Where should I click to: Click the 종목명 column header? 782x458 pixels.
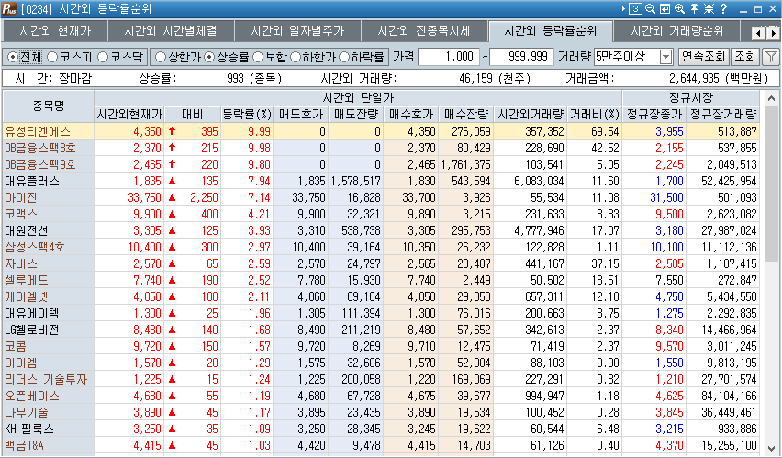tap(49, 106)
